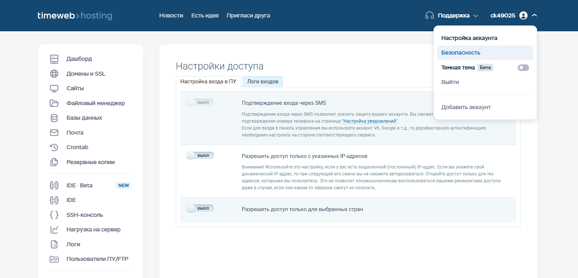Viewport: 578px width, 278px height.
Task: Switch on the dark theme toggle
Action: coord(523,68)
